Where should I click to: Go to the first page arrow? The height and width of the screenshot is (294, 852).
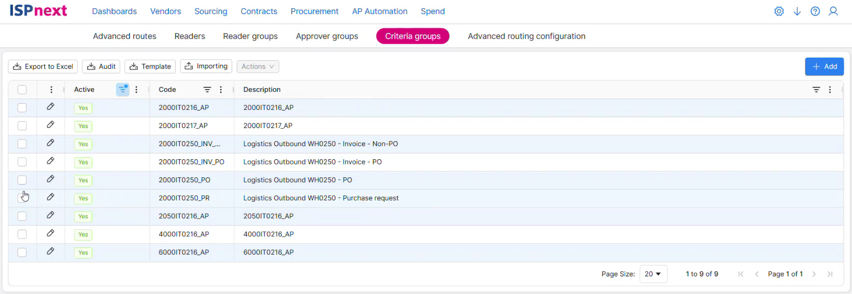[741, 274]
